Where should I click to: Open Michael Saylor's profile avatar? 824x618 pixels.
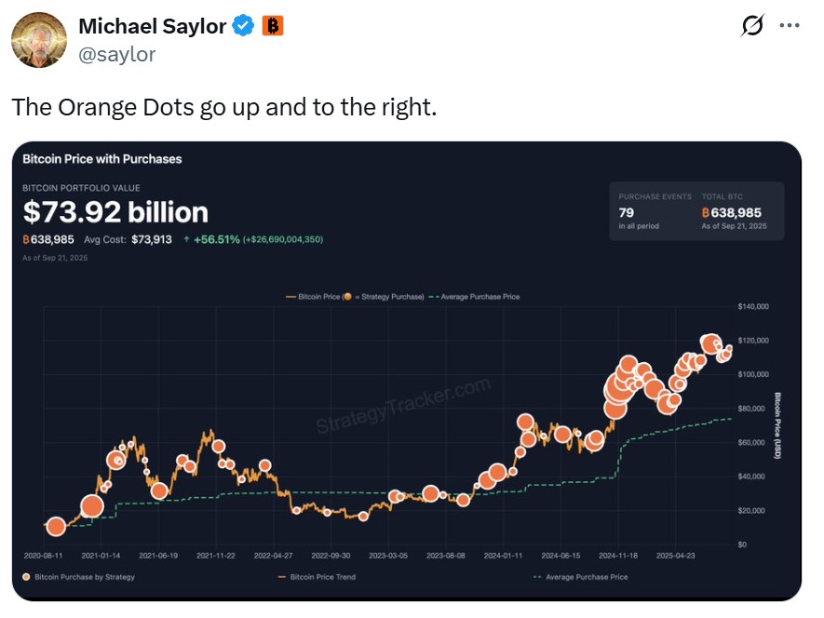tap(39, 40)
